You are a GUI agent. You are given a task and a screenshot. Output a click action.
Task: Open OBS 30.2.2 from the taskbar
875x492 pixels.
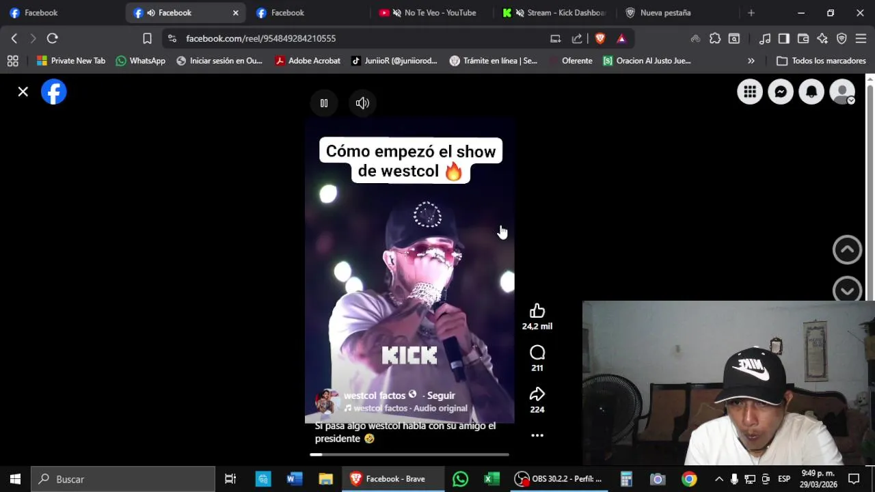tap(559, 479)
